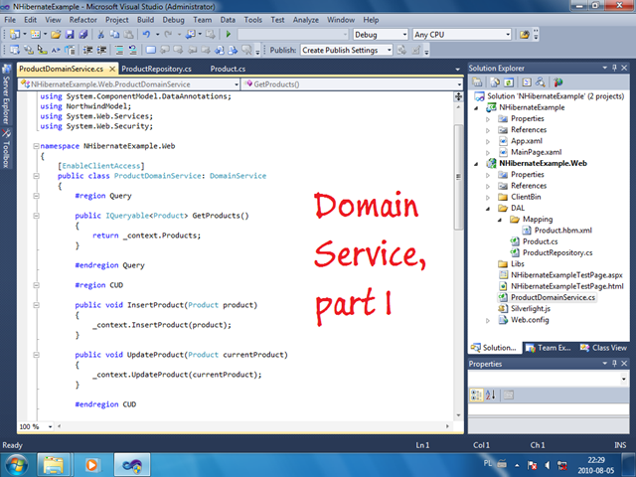Open Windows Media Player from taskbar
The image size is (636, 477).
point(92,465)
